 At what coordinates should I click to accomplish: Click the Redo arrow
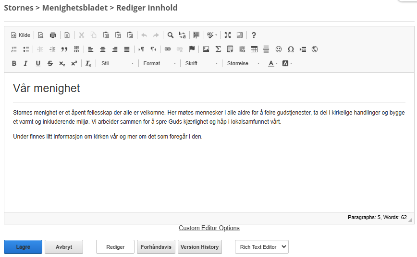click(x=156, y=35)
